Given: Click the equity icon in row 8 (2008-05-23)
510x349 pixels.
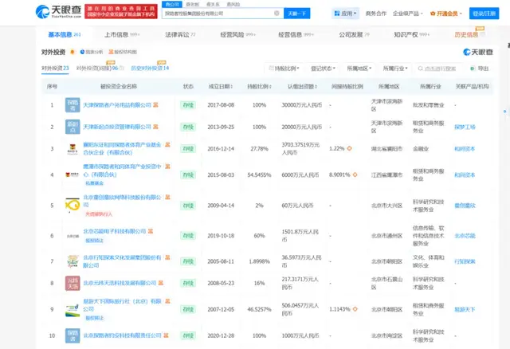Looking at the screenshot, I should tap(161, 283).
